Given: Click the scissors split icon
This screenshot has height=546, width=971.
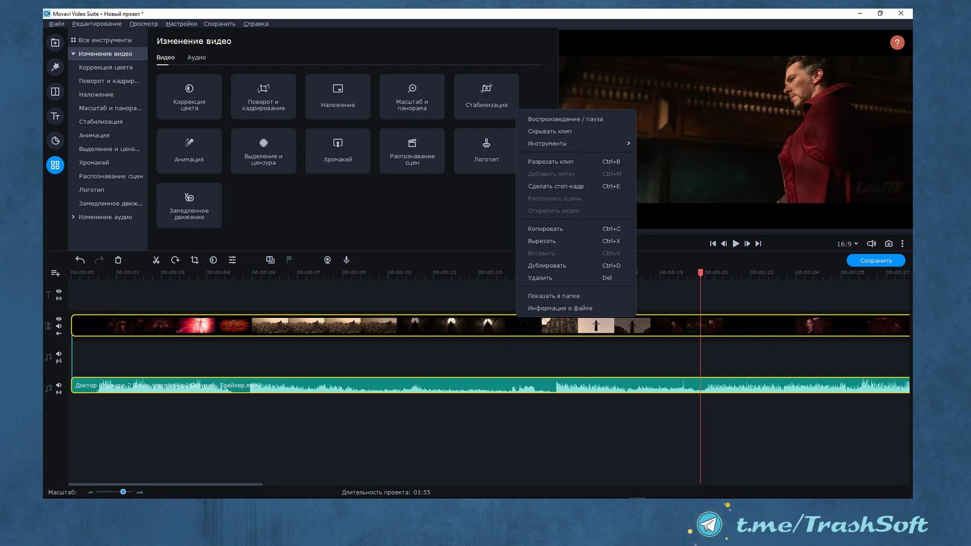Looking at the screenshot, I should click(156, 260).
